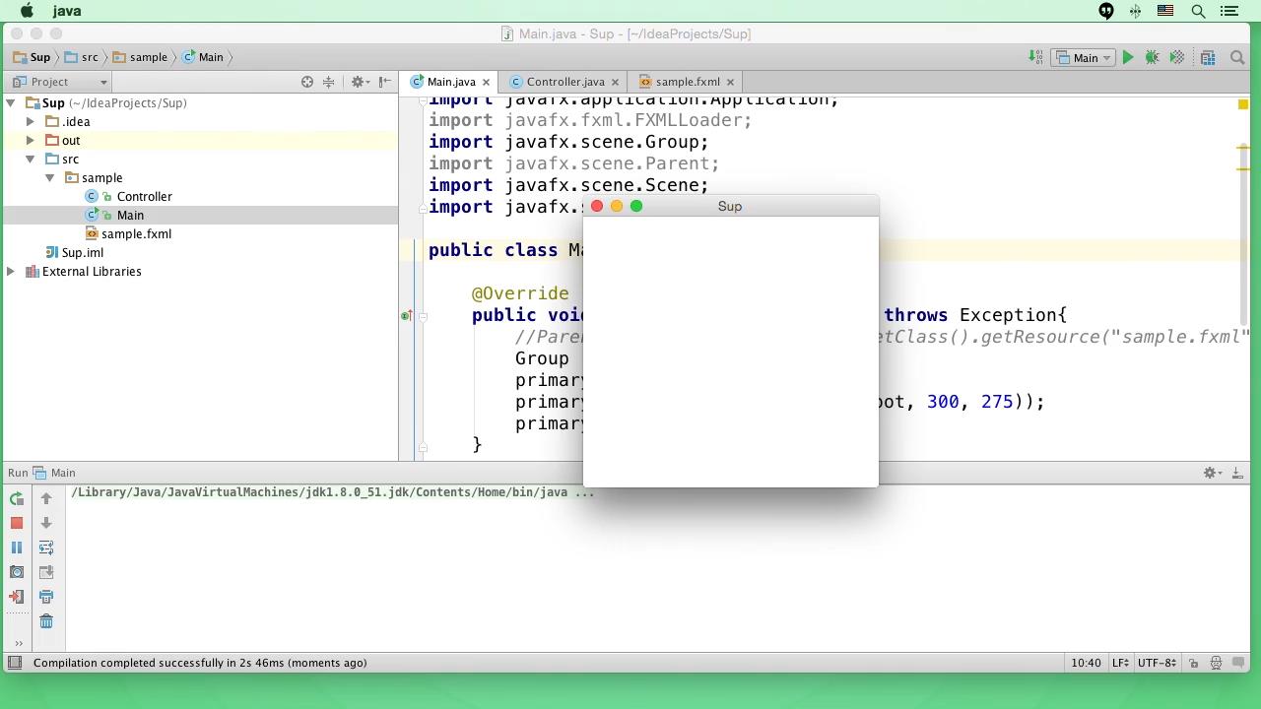
Task: Expand the out folder
Action: coord(31,141)
